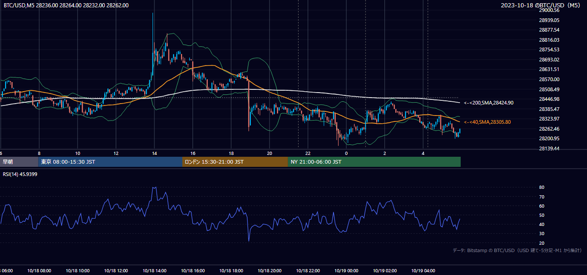Image resolution: width=587 pixels, height=275 pixels.
Task: Select price axis value 28200.95
Action: 549,138
